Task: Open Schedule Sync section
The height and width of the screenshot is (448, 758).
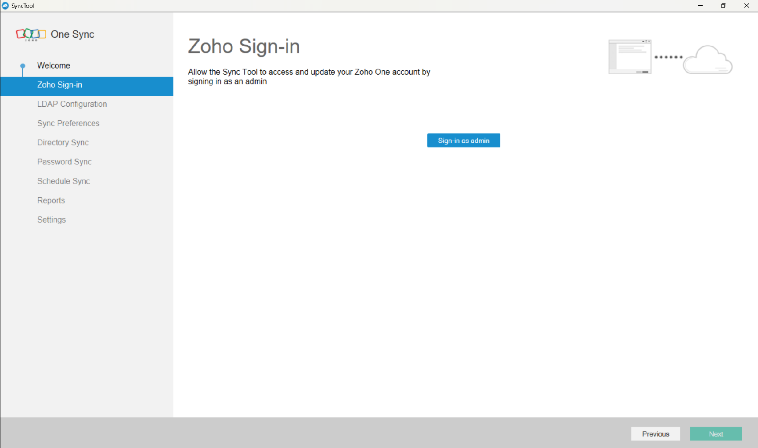Action: 64,181
